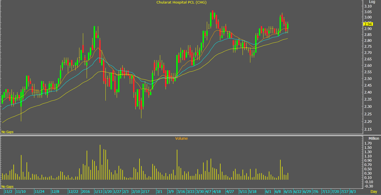The height and width of the screenshot is (195, 381).
Task: Click the 3.05 price axis label
Action: point(368,12)
